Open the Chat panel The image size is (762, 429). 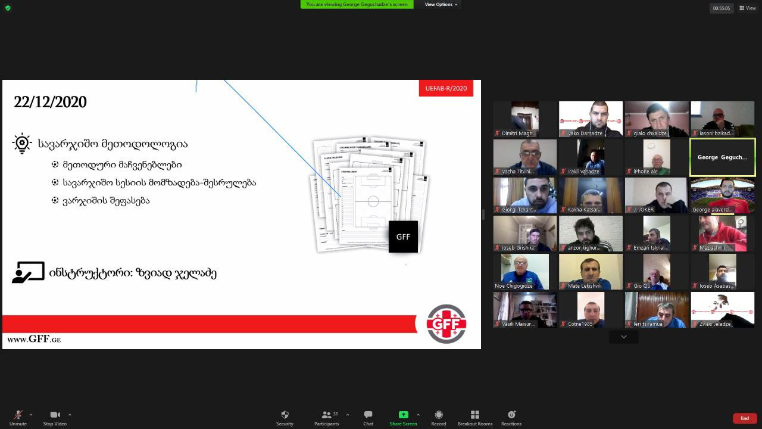(368, 415)
